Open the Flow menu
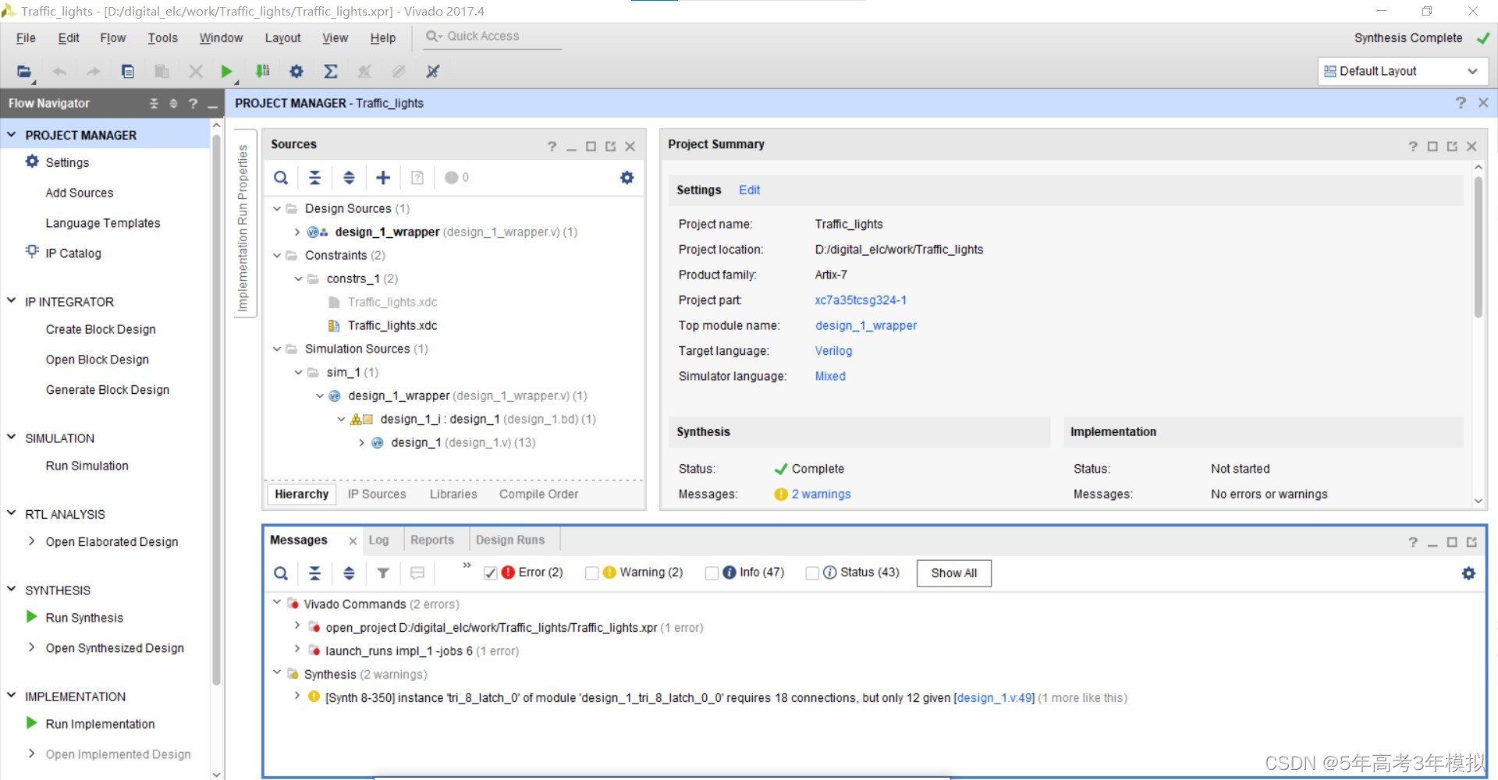1498x780 pixels. click(113, 38)
